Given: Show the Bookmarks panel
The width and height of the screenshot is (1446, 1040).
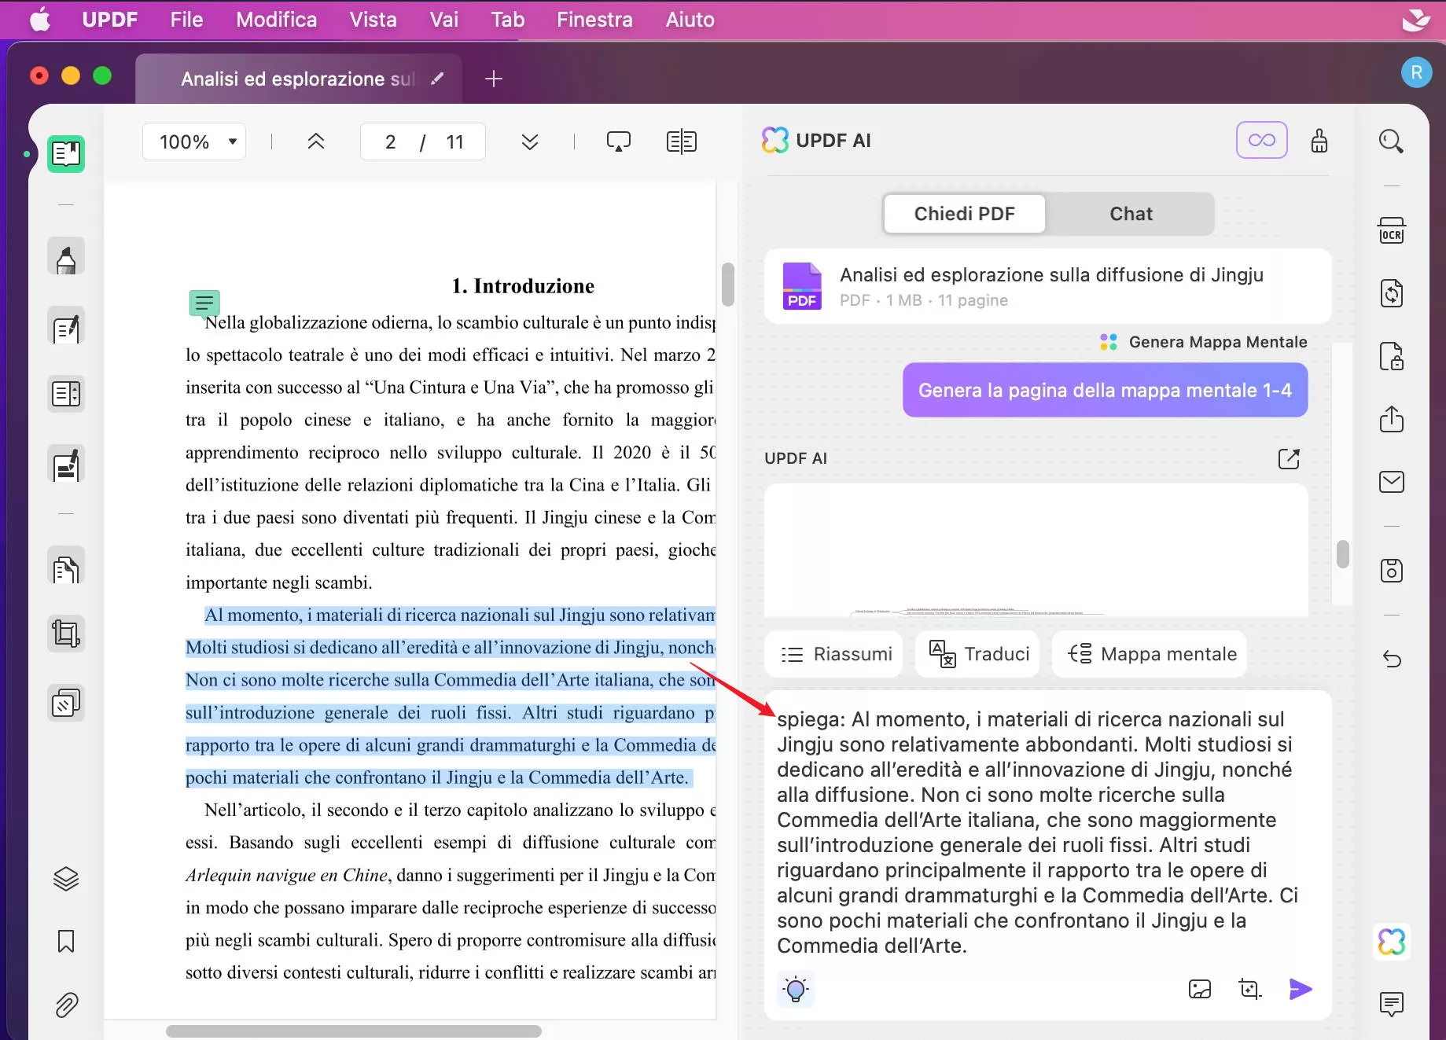Looking at the screenshot, I should click(66, 941).
